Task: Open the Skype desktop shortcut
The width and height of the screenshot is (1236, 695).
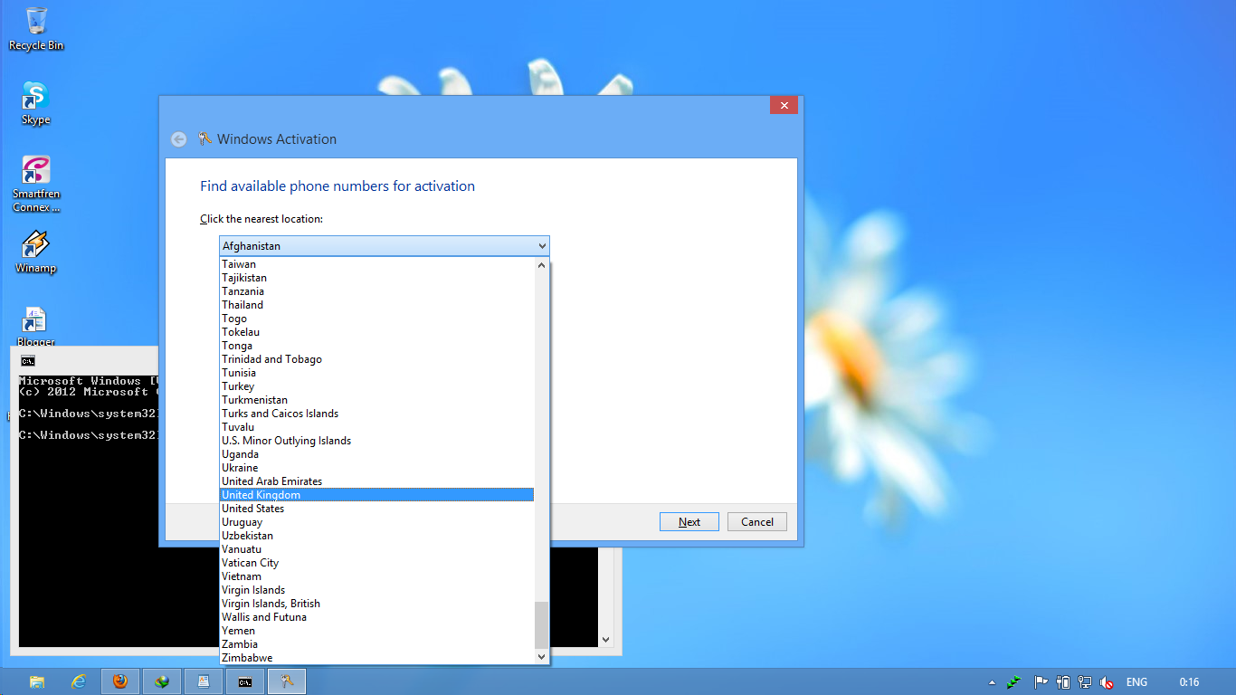Action: point(36,103)
